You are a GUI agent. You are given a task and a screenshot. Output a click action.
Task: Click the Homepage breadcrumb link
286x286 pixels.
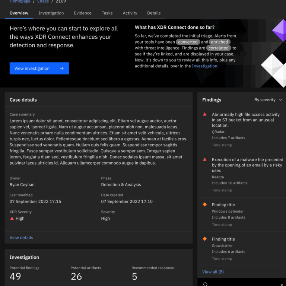(x=20, y=1)
